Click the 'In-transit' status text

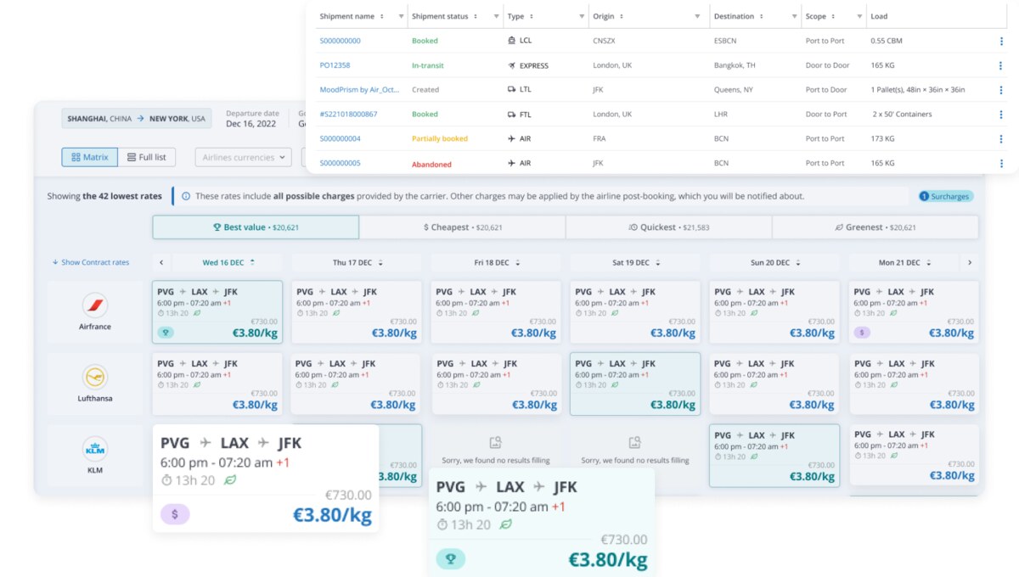point(428,65)
